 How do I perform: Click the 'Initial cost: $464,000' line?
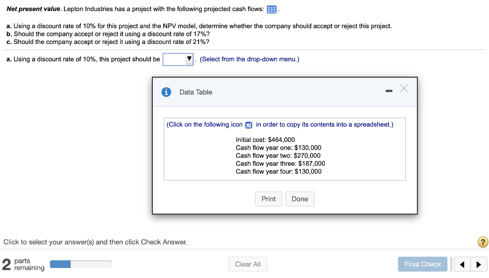266,140
